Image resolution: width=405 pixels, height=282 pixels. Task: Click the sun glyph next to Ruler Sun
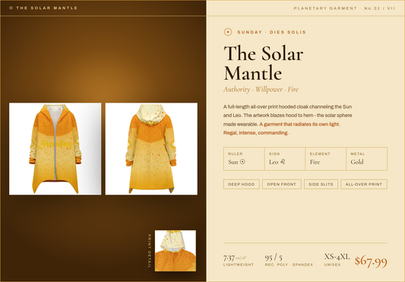click(242, 162)
